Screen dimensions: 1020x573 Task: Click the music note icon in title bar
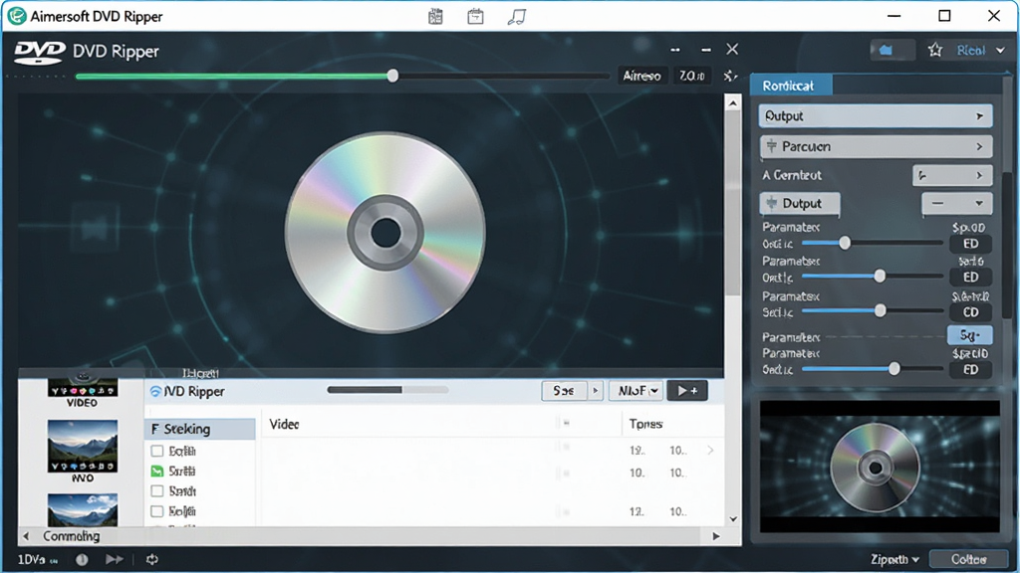[516, 16]
